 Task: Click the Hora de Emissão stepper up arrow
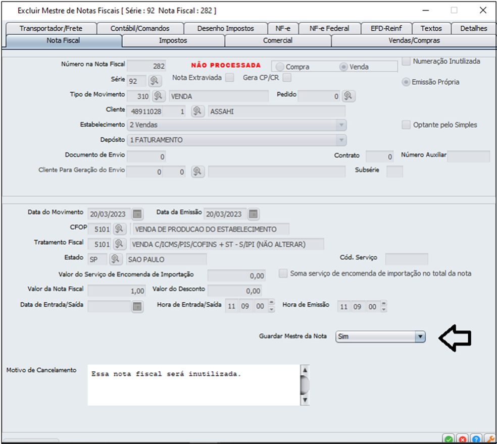coord(384,303)
